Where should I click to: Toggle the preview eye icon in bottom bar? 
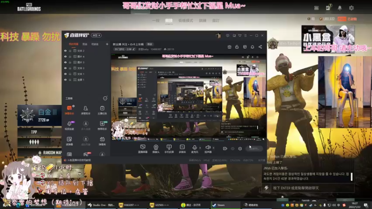[x=232, y=149]
